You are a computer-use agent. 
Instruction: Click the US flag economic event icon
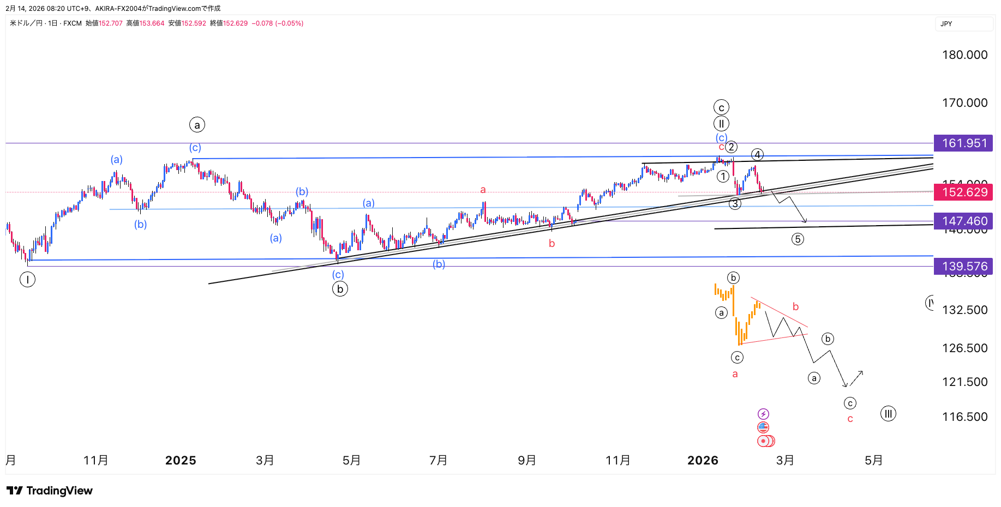pos(763,427)
